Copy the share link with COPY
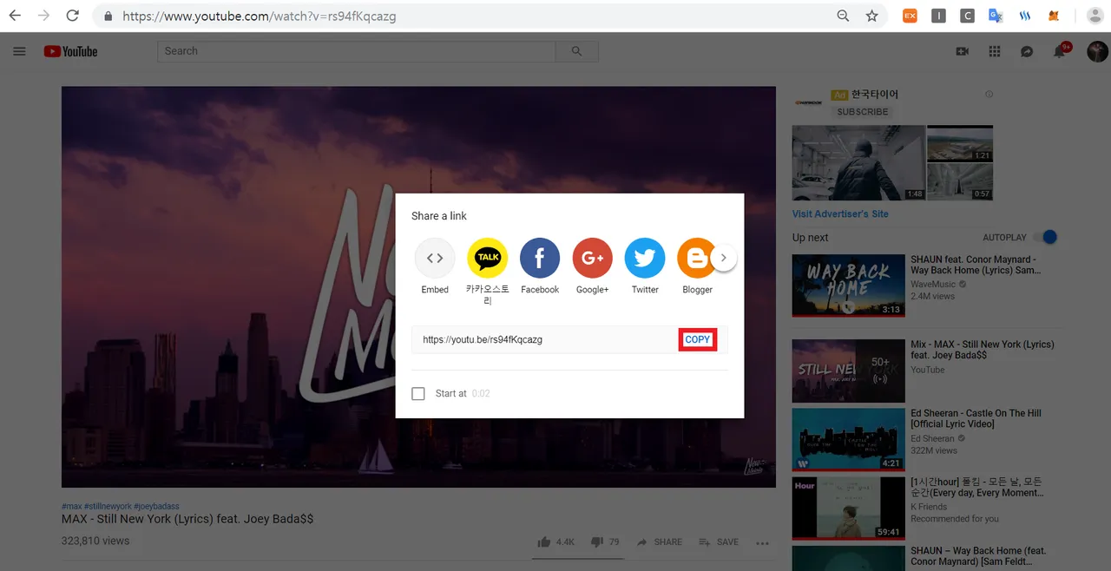The image size is (1111, 571). 698,339
